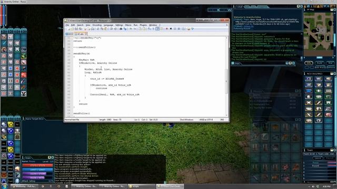Click the Save Recorded Macro icon

coord(183,29)
